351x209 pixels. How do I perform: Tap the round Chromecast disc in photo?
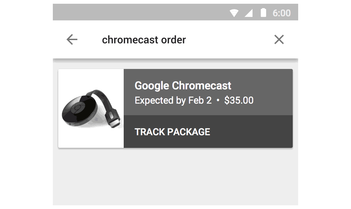coord(78,111)
